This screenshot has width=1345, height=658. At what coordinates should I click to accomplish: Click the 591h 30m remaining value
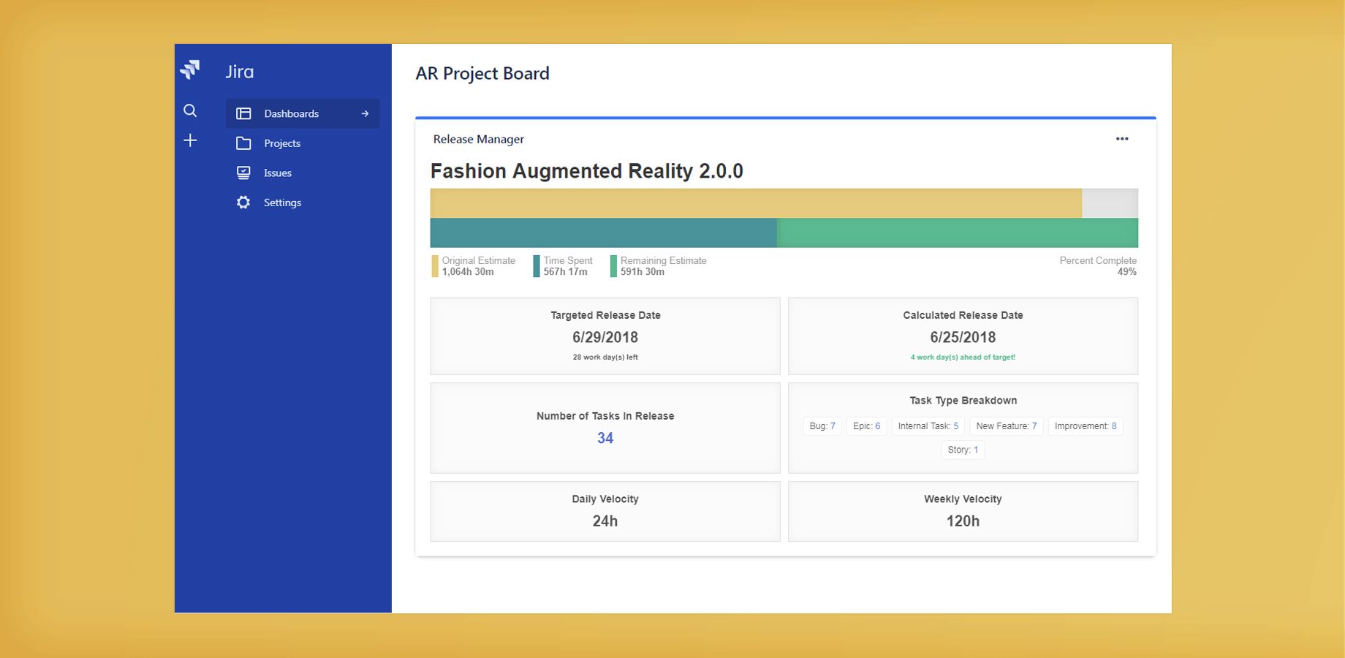[x=643, y=272]
